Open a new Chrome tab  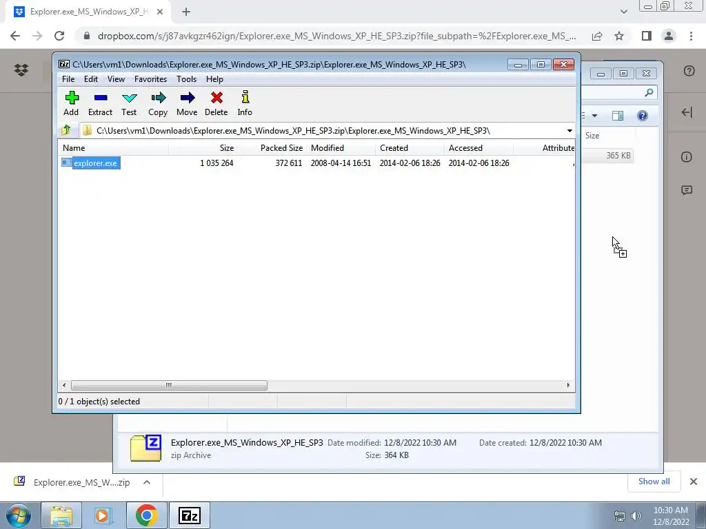click(186, 12)
